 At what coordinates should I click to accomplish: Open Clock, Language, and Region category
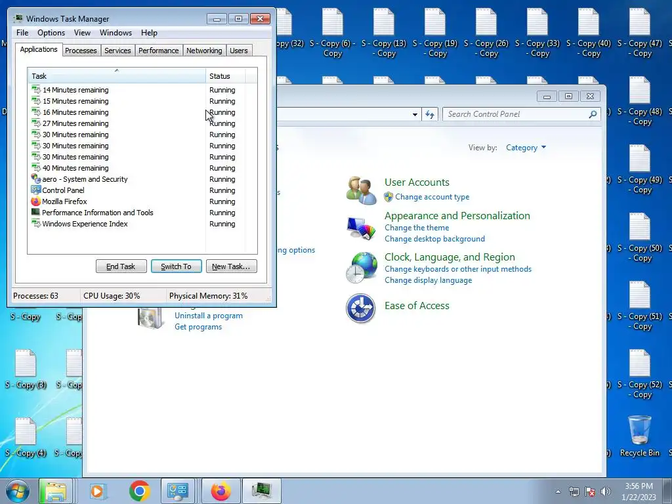[450, 257]
